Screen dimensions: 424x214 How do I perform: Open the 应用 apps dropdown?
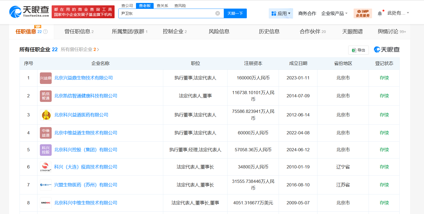(281, 13)
